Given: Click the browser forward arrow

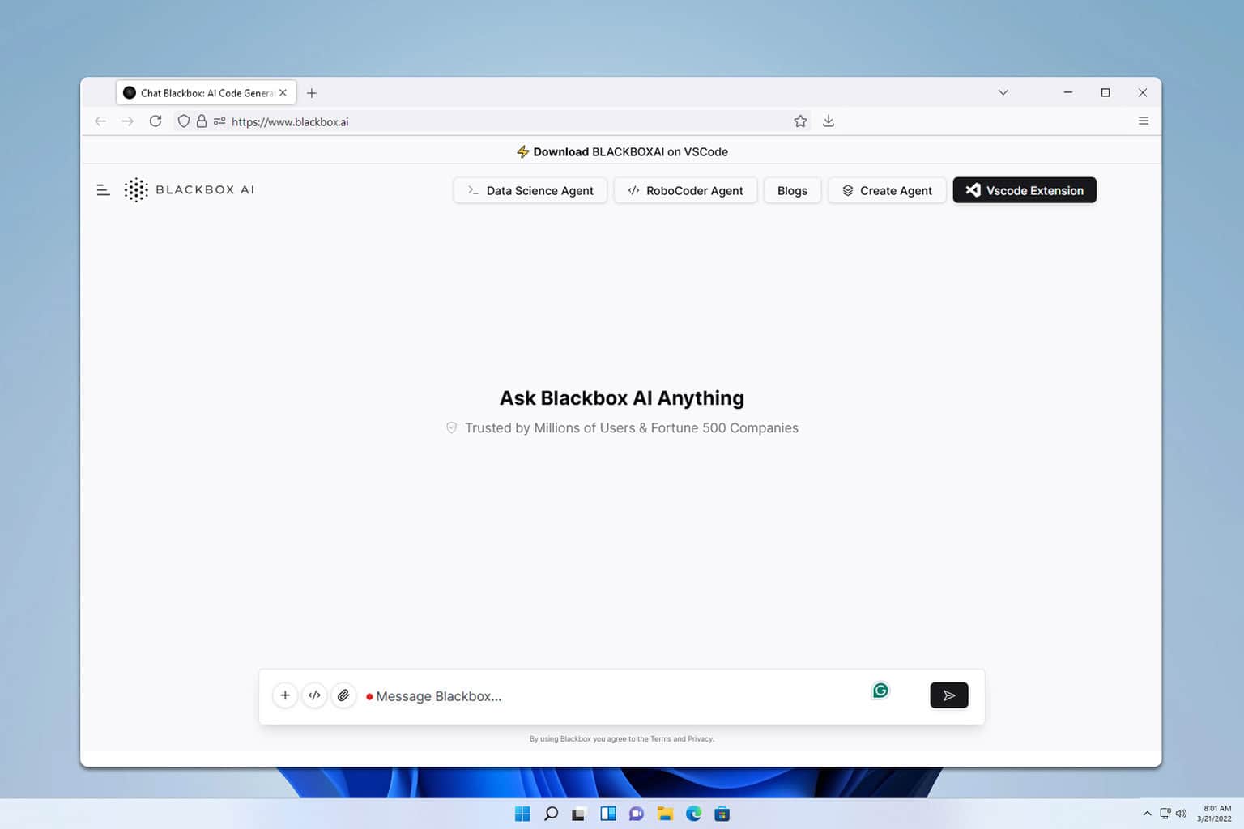Looking at the screenshot, I should (x=128, y=121).
